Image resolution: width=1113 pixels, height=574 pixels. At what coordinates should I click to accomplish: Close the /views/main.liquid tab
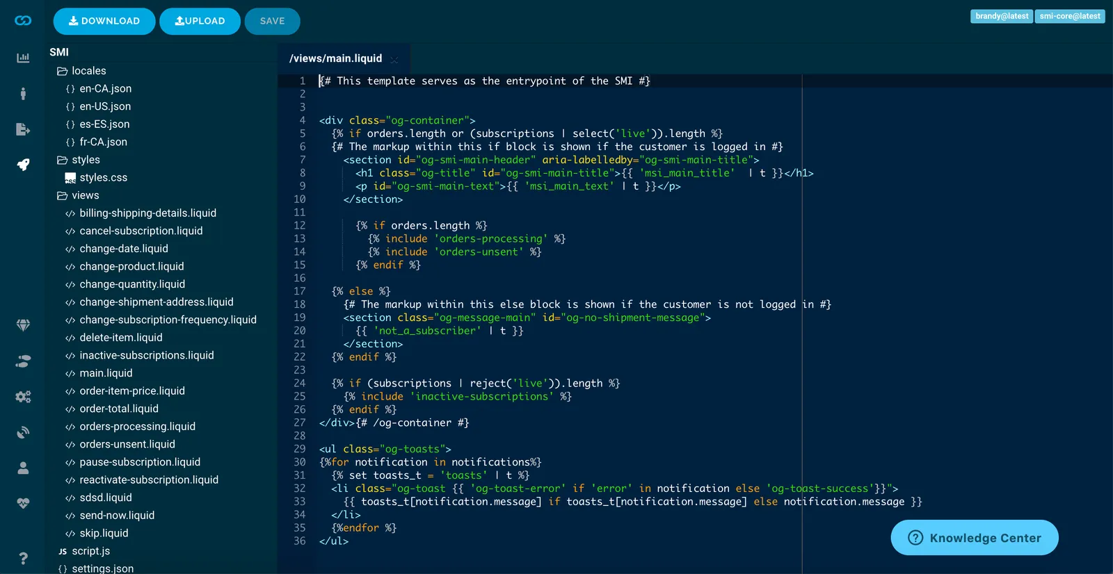(394, 59)
